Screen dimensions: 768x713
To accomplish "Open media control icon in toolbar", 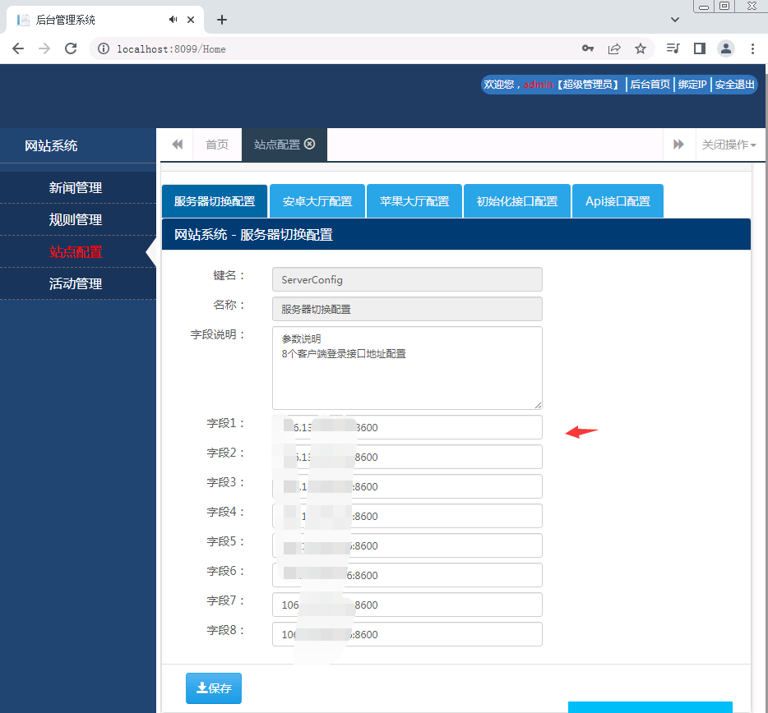I will tap(673, 48).
